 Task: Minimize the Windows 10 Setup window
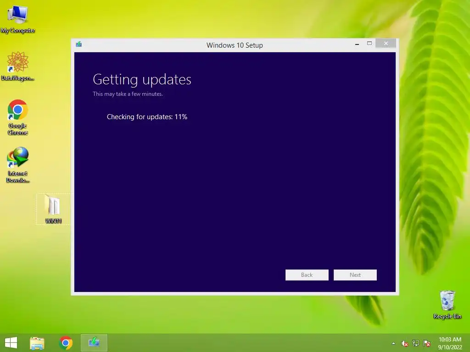357,44
